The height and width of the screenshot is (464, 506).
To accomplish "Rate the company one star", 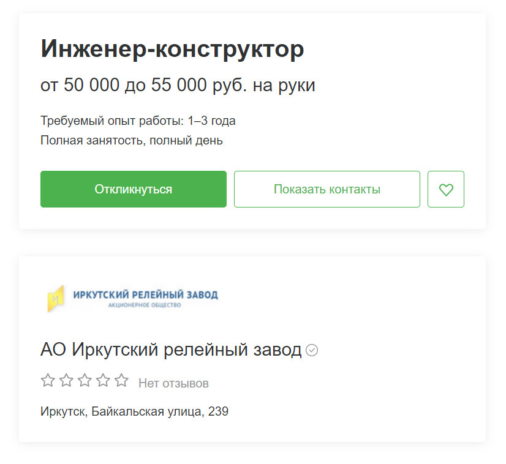I will tap(48, 380).
